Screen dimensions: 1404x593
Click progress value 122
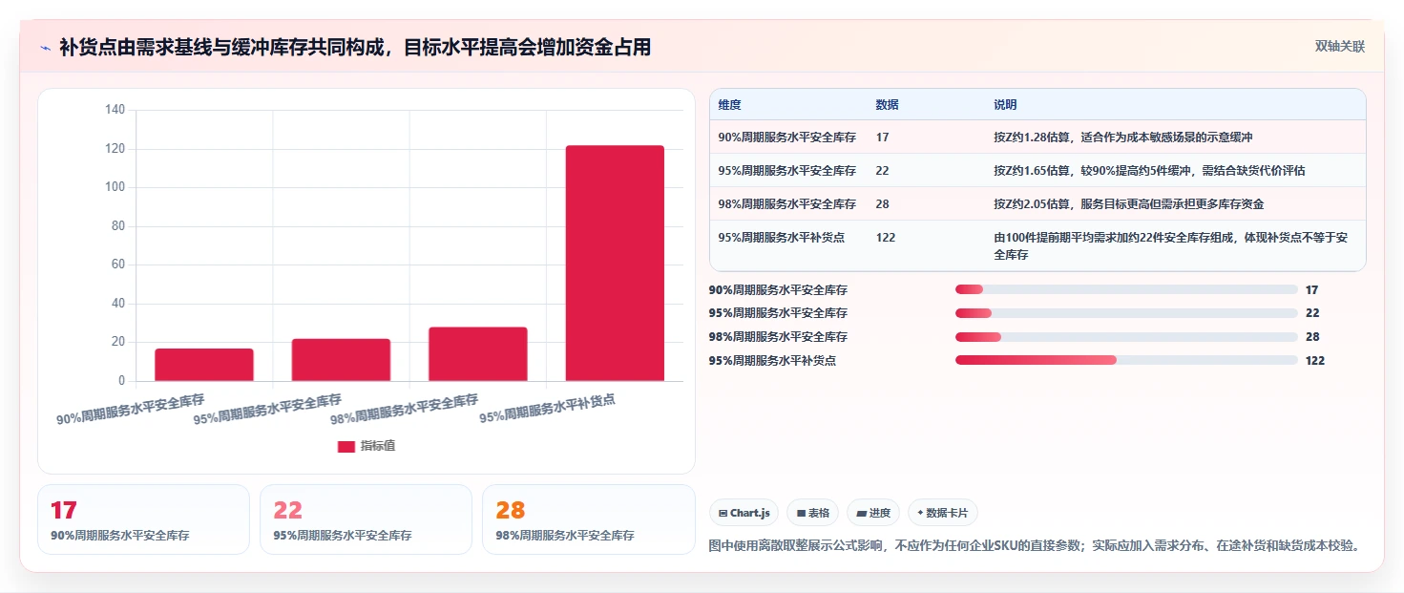pyautogui.click(x=1315, y=361)
